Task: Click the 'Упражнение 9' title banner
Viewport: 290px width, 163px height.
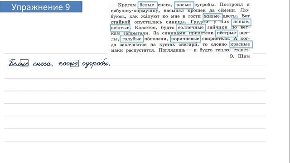Action: [41, 7]
